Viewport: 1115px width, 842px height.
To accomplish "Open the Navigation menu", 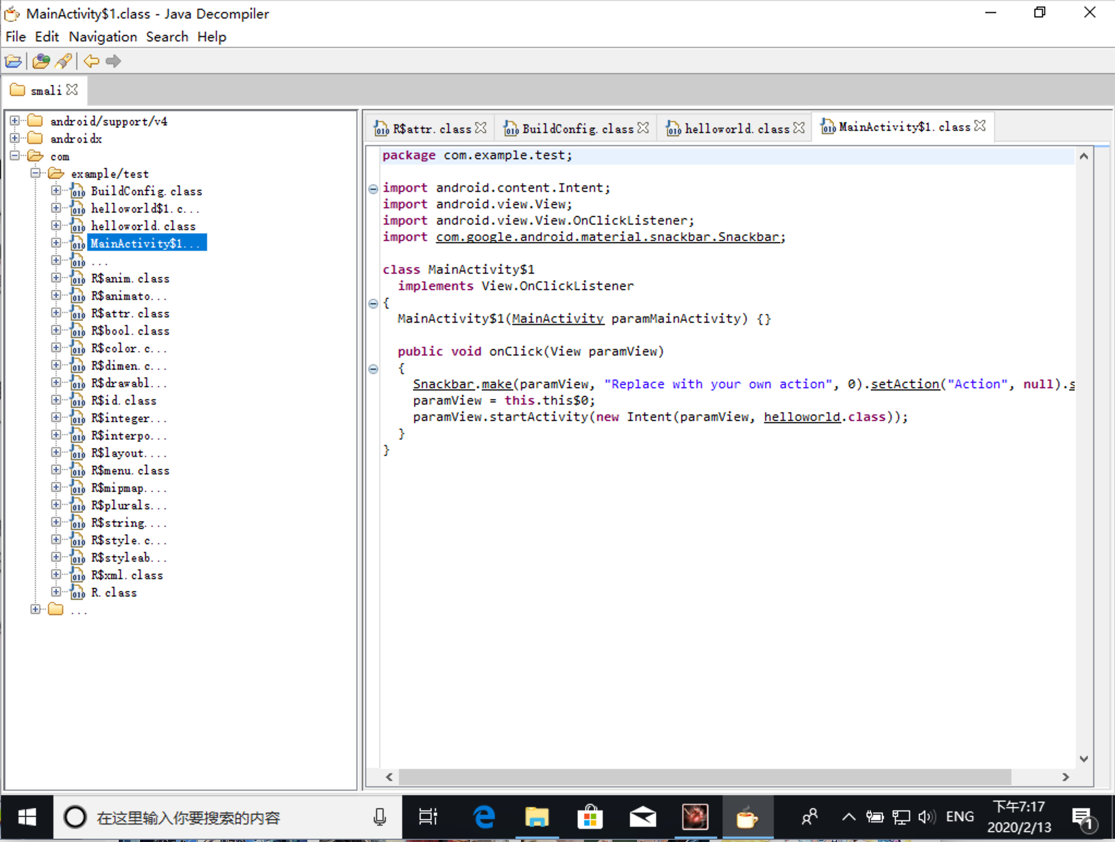I will tap(102, 37).
